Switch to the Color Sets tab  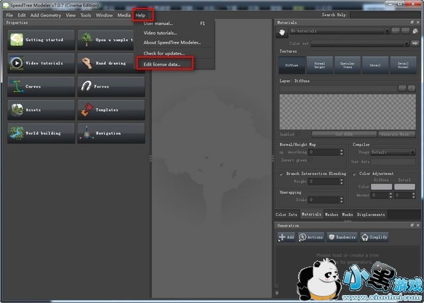[286, 215]
